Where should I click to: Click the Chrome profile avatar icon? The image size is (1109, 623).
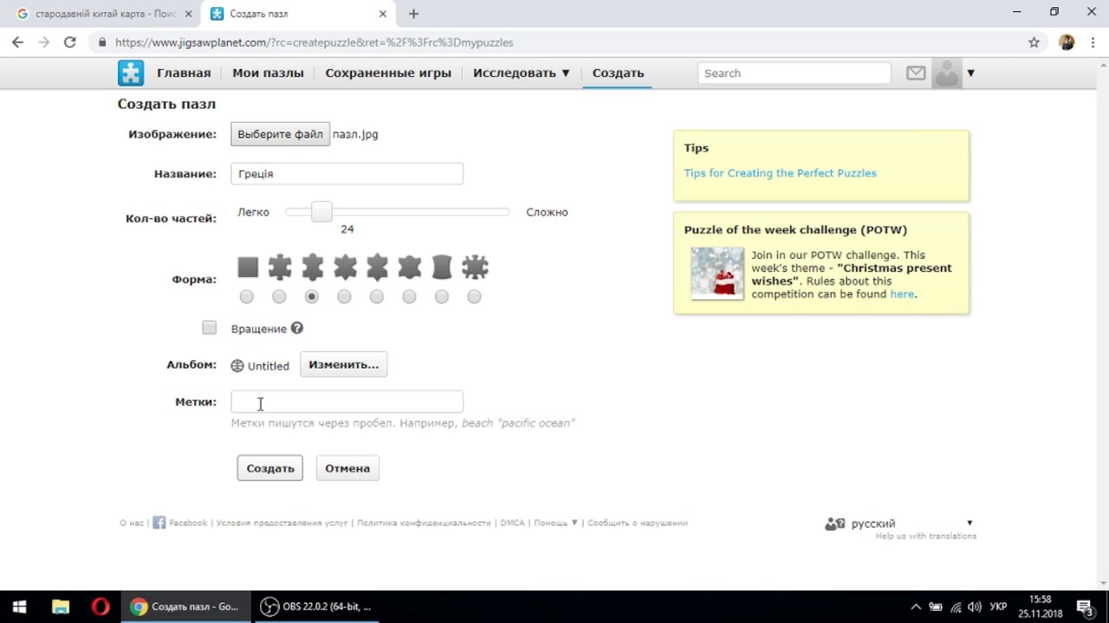point(1067,42)
